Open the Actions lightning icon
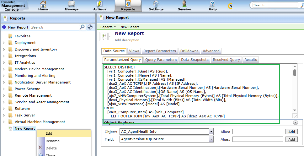Viewport: 304px width, 156px height. [100, 4]
